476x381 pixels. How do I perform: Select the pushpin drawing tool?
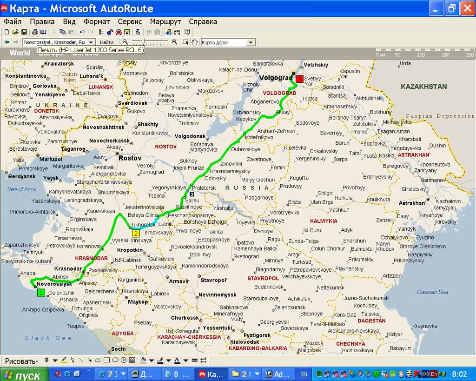pos(47,361)
